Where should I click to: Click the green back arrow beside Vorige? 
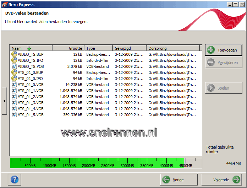tap(166, 179)
